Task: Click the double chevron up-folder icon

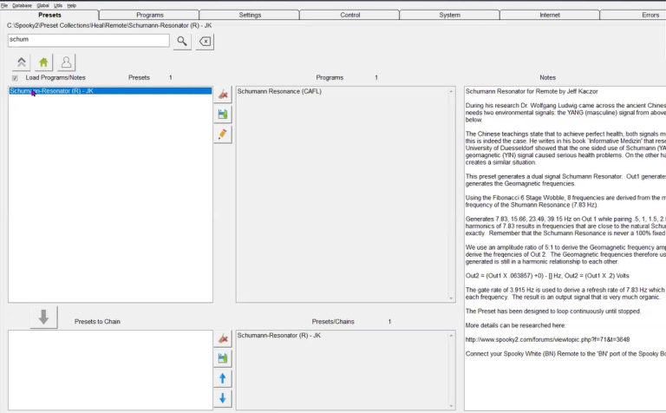Action: pyautogui.click(x=21, y=62)
